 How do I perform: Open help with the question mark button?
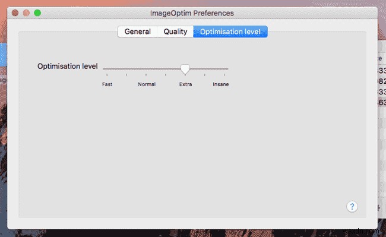(x=352, y=207)
